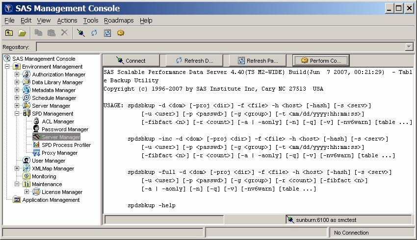The width and height of the screenshot is (417, 240).
Task: Select User Manager in the tree
Action: (x=48, y=161)
